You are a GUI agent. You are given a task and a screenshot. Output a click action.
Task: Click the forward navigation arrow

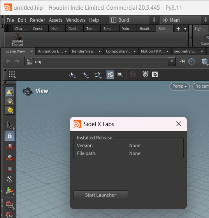pos(18,62)
